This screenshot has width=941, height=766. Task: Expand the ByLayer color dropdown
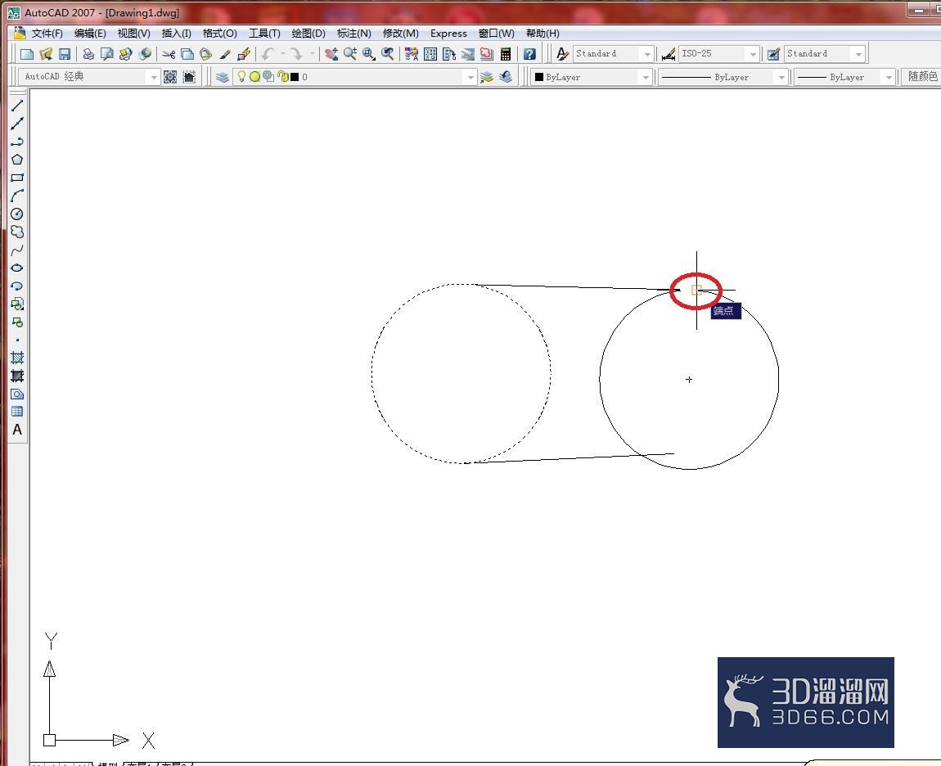point(646,77)
